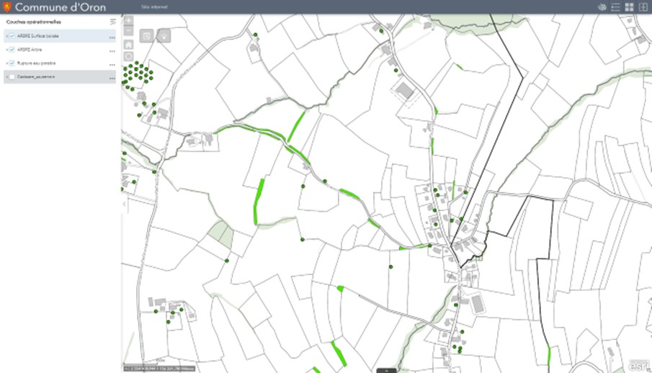Click the Home default extent button

coord(129,45)
